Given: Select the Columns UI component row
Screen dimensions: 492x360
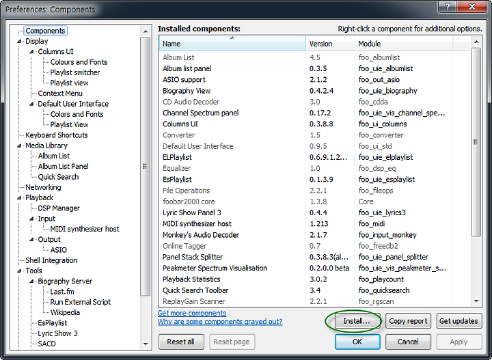Looking at the screenshot, I should [x=315, y=124].
